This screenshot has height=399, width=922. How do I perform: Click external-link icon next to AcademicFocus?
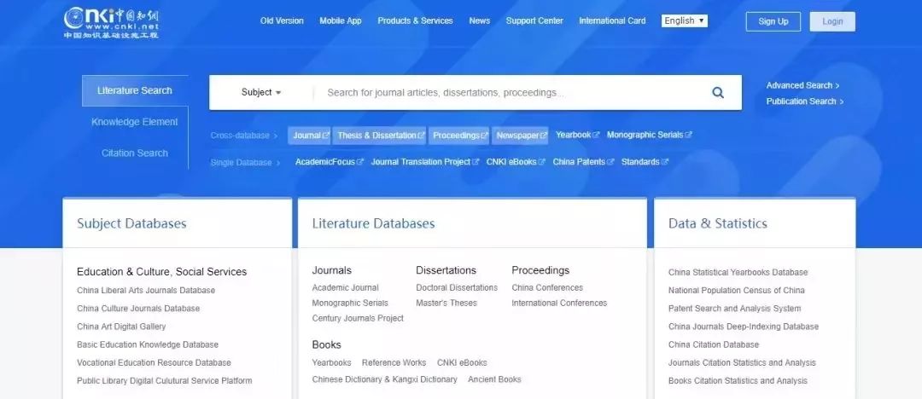[x=360, y=162]
